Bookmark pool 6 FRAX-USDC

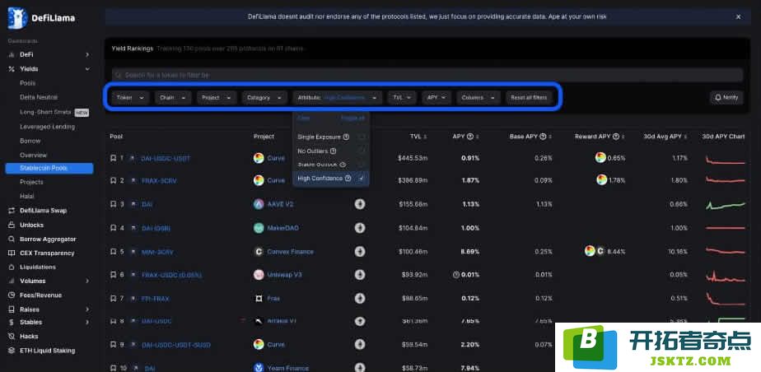point(113,275)
